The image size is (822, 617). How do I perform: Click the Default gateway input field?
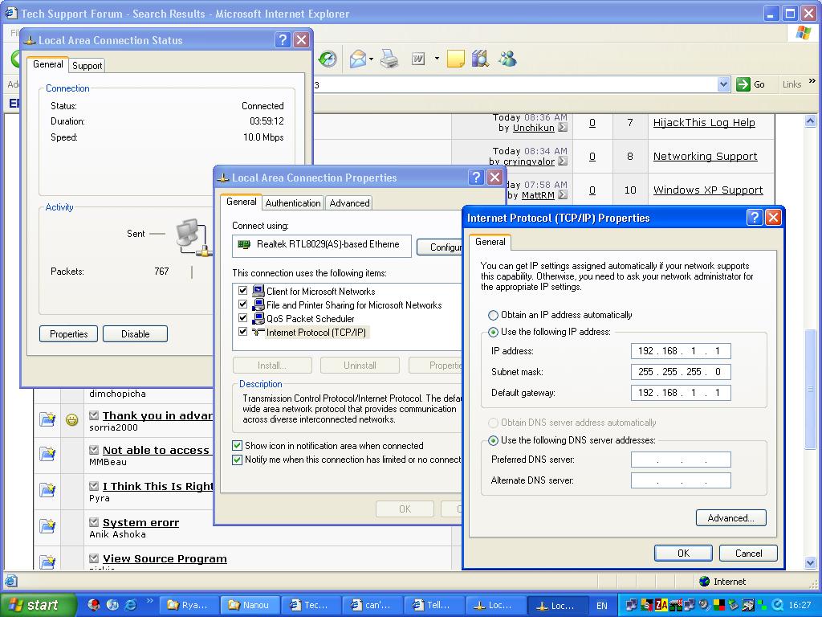click(x=681, y=393)
